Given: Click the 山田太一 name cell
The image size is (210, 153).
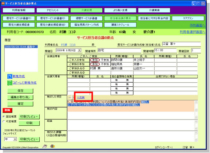Looking at the screenshot, I should (x=144, y=68).
